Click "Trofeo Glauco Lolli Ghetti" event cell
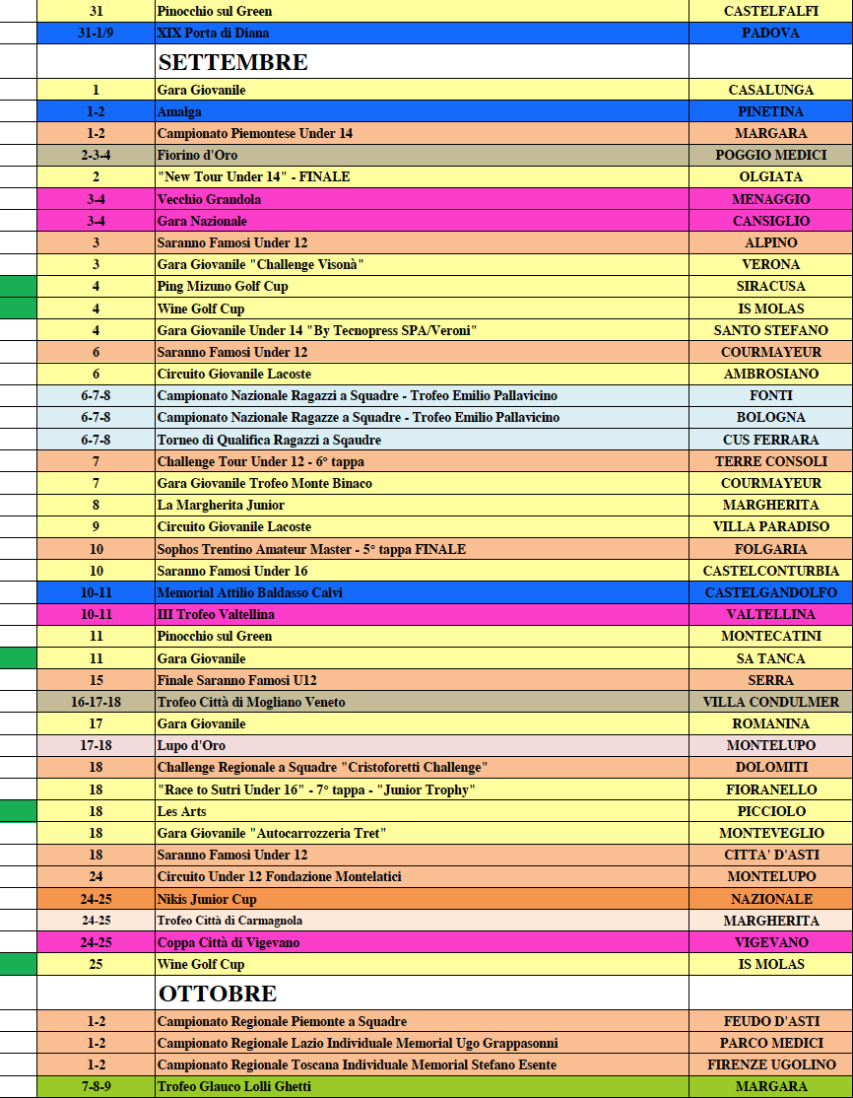 pos(421,1086)
